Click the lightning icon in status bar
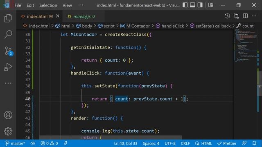 (x=65, y=143)
